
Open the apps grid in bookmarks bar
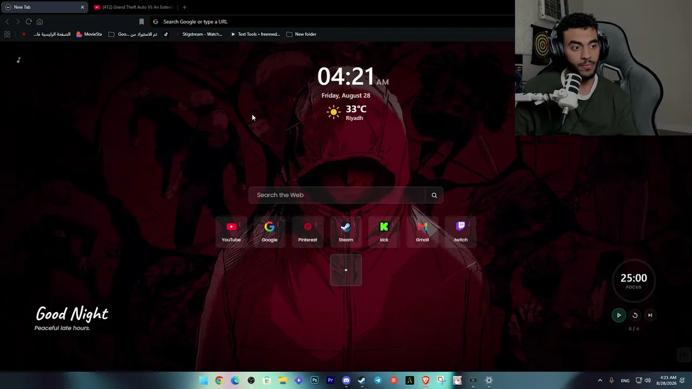coord(7,34)
